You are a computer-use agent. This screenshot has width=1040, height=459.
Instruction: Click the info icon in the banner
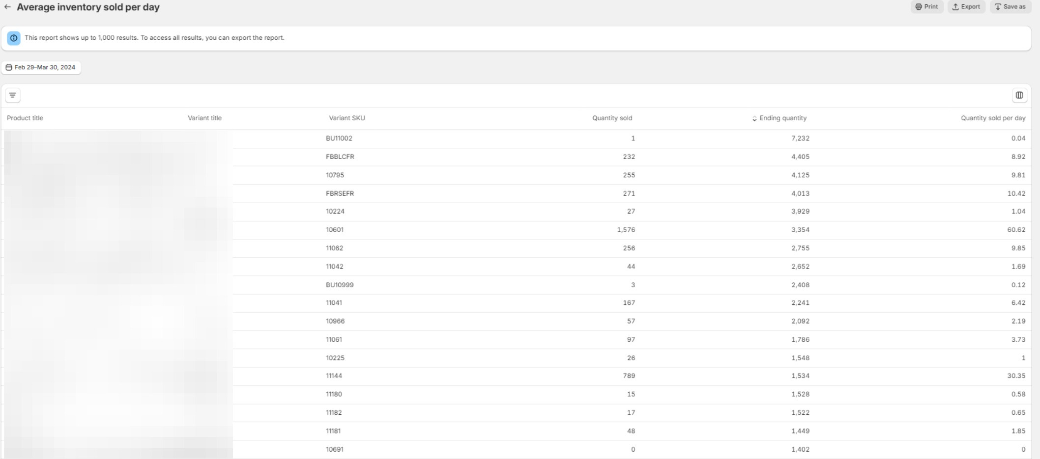pos(14,38)
